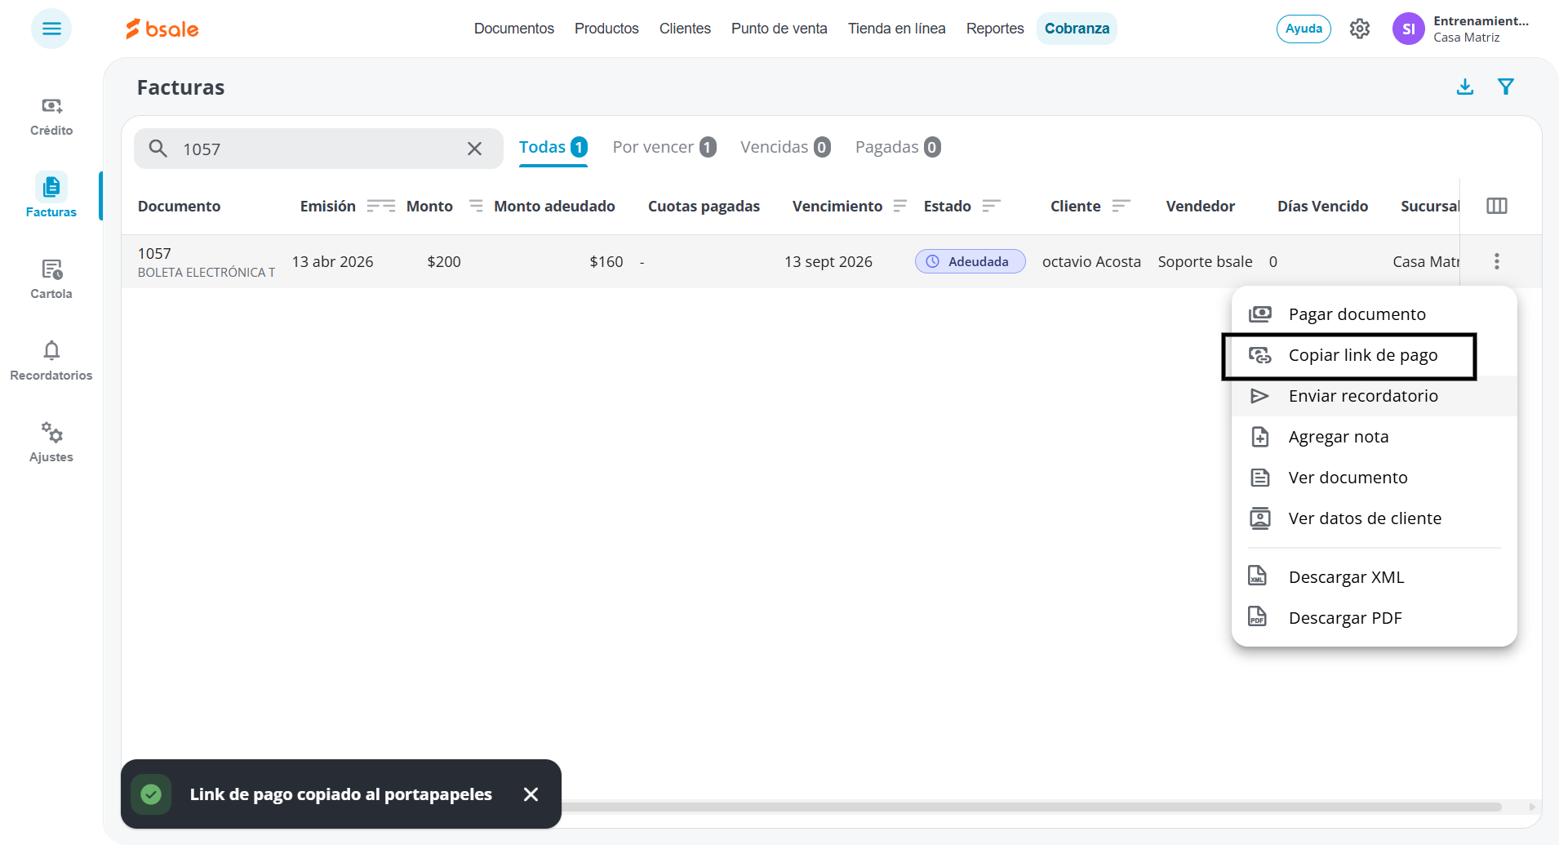Open the Reportes top menu

pyautogui.click(x=995, y=29)
